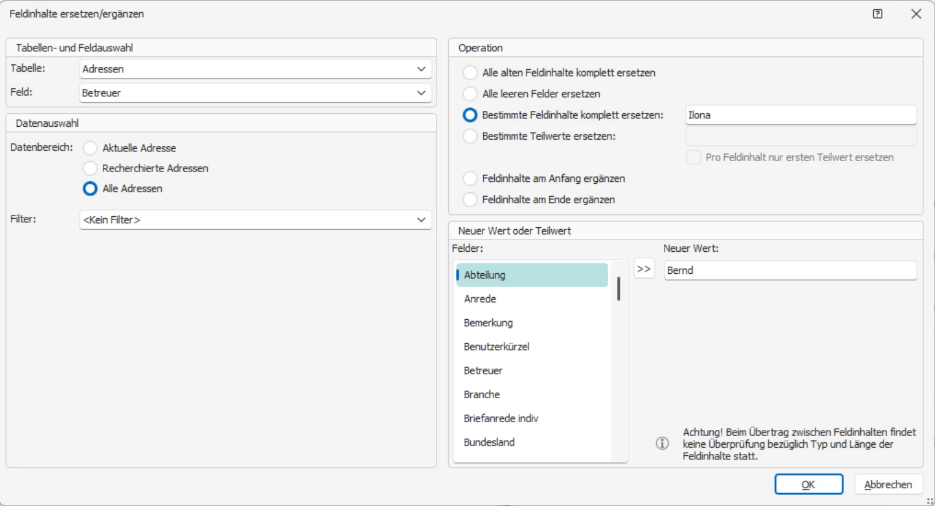
Task: Select Bemerkung in Felder list
Action: [x=532, y=323]
